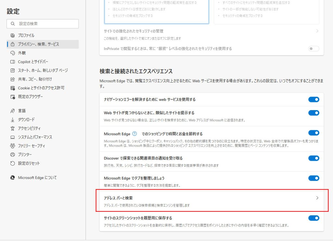This screenshot has height=241, width=333.
Task: Disable 類似したサイトを提示する toggle
Action: tap(314, 113)
